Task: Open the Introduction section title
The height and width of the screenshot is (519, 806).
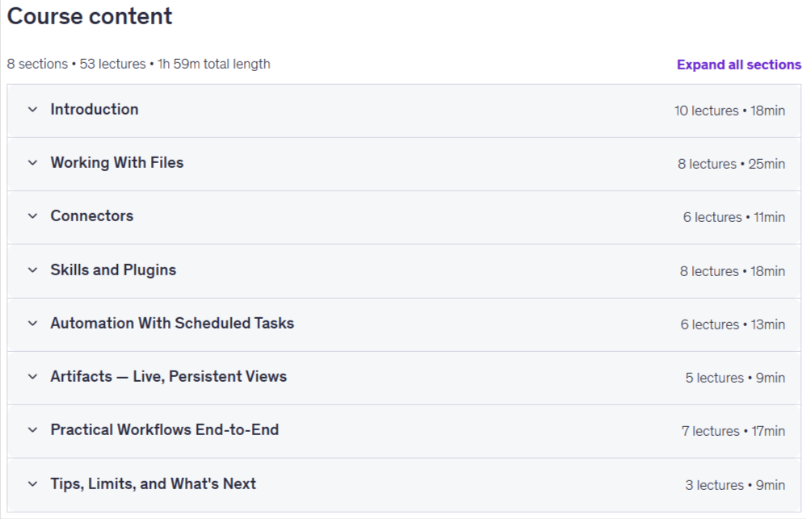Action: [94, 110]
